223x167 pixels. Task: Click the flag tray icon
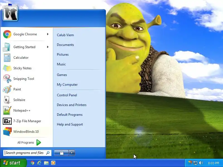click(x=190, y=163)
